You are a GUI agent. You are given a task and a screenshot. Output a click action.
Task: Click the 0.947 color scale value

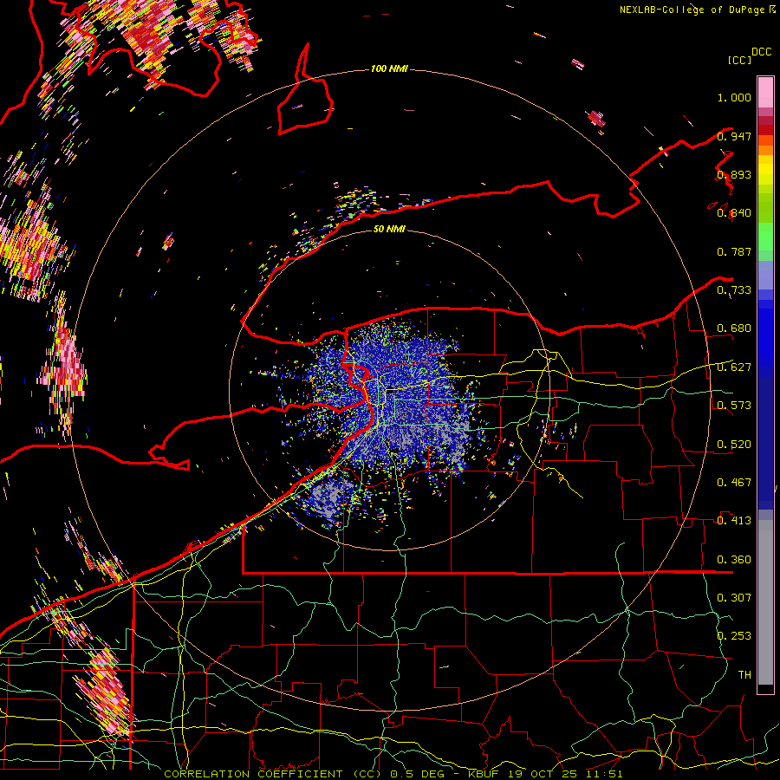[734, 136]
